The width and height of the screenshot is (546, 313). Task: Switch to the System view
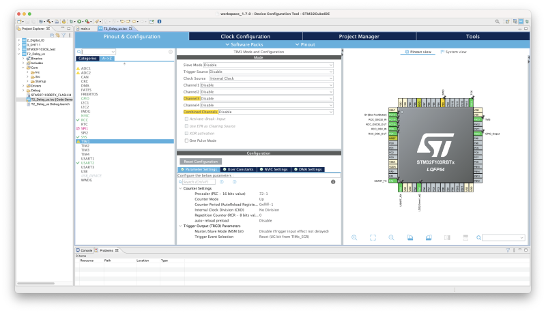pyautogui.click(x=453, y=52)
